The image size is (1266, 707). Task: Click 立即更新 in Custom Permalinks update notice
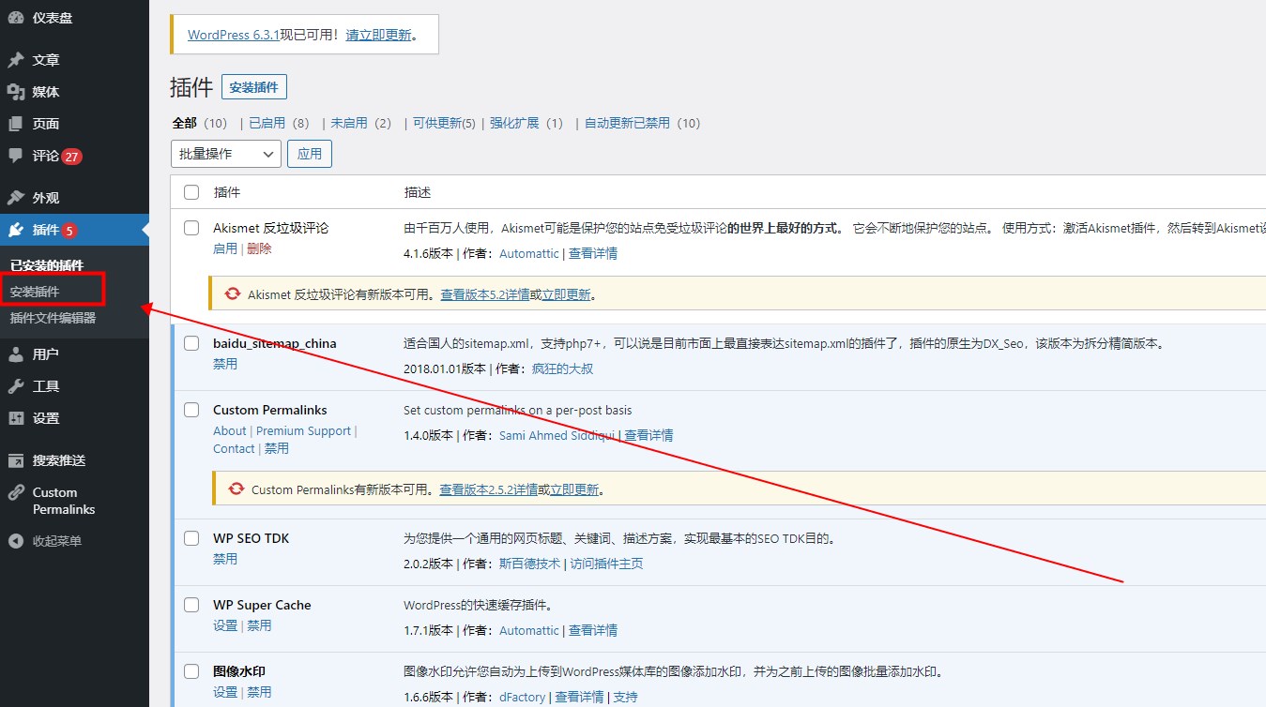click(x=574, y=489)
